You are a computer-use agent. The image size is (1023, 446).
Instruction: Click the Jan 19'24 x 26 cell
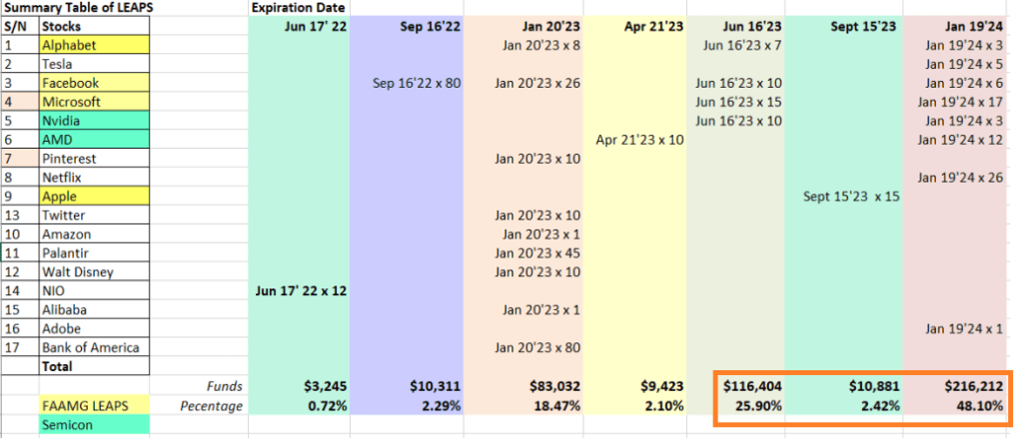964,178
